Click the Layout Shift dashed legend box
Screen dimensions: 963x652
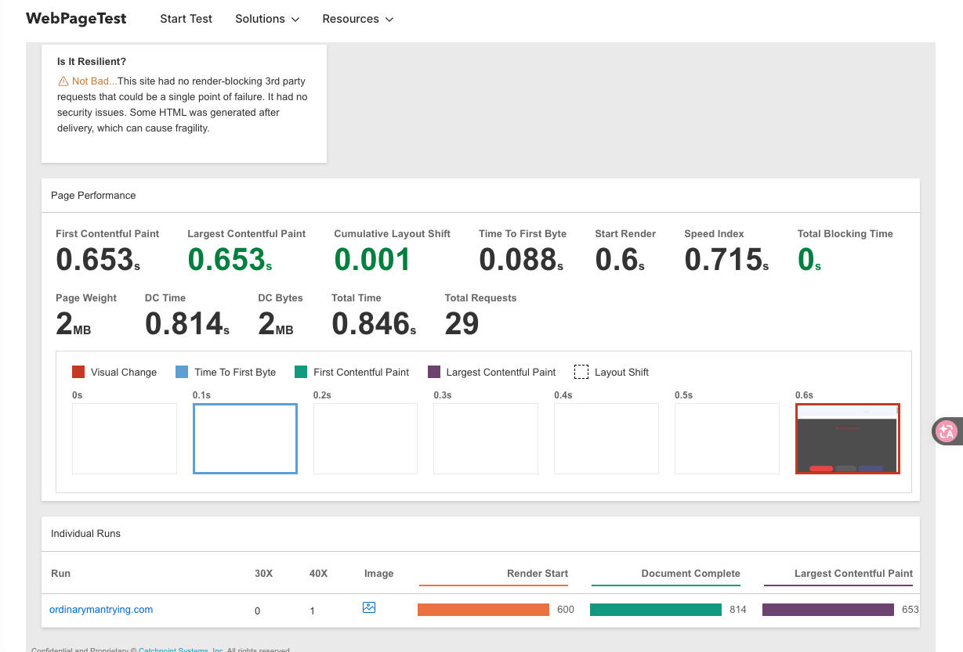coord(581,372)
